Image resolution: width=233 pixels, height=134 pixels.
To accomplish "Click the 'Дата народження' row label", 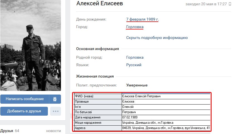I will tap(87, 117).
